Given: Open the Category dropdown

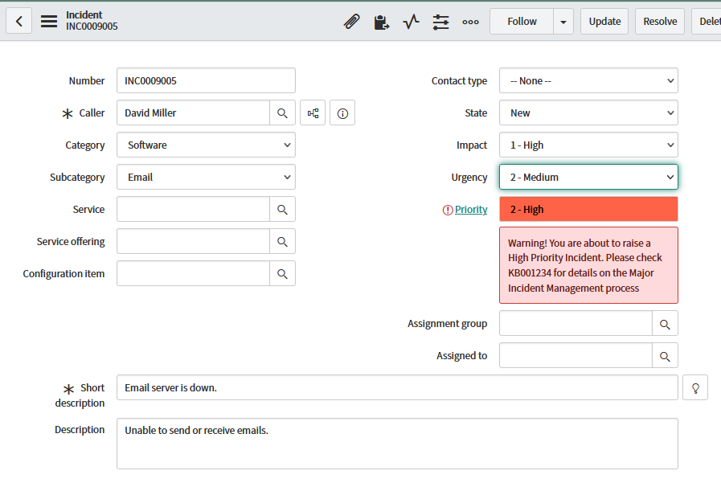Looking at the screenshot, I should 206,145.
